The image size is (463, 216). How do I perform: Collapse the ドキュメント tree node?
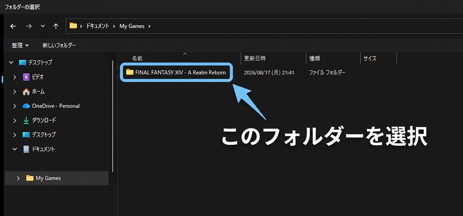(x=14, y=149)
